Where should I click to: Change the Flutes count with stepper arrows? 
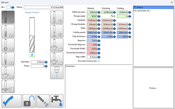pyautogui.click(x=46, y=66)
